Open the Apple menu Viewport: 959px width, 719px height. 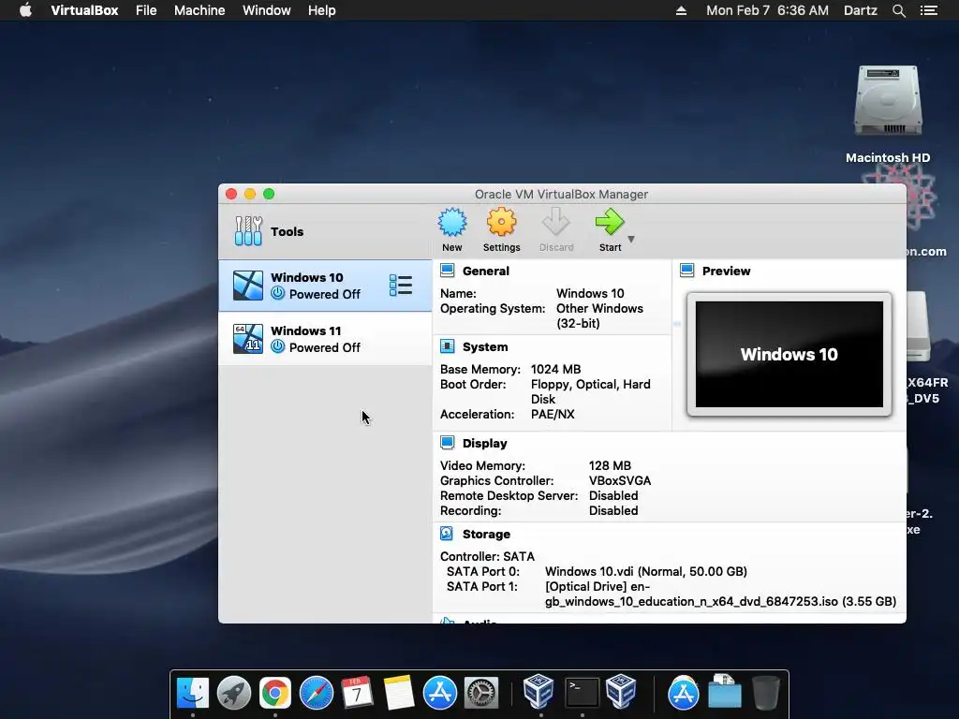tap(25, 10)
